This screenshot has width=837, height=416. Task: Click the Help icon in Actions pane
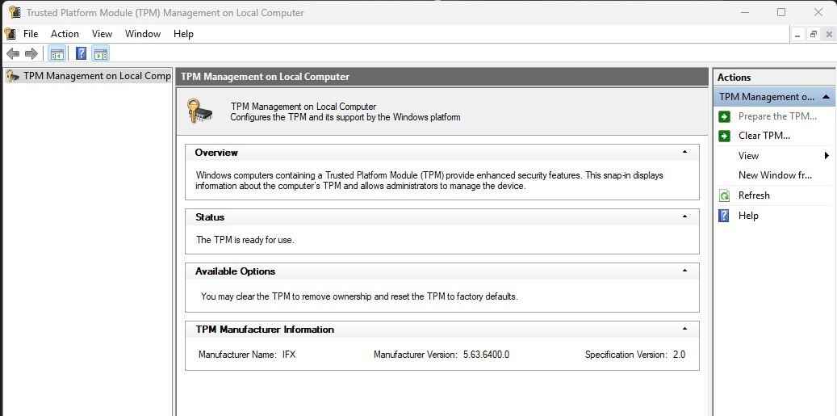(724, 216)
